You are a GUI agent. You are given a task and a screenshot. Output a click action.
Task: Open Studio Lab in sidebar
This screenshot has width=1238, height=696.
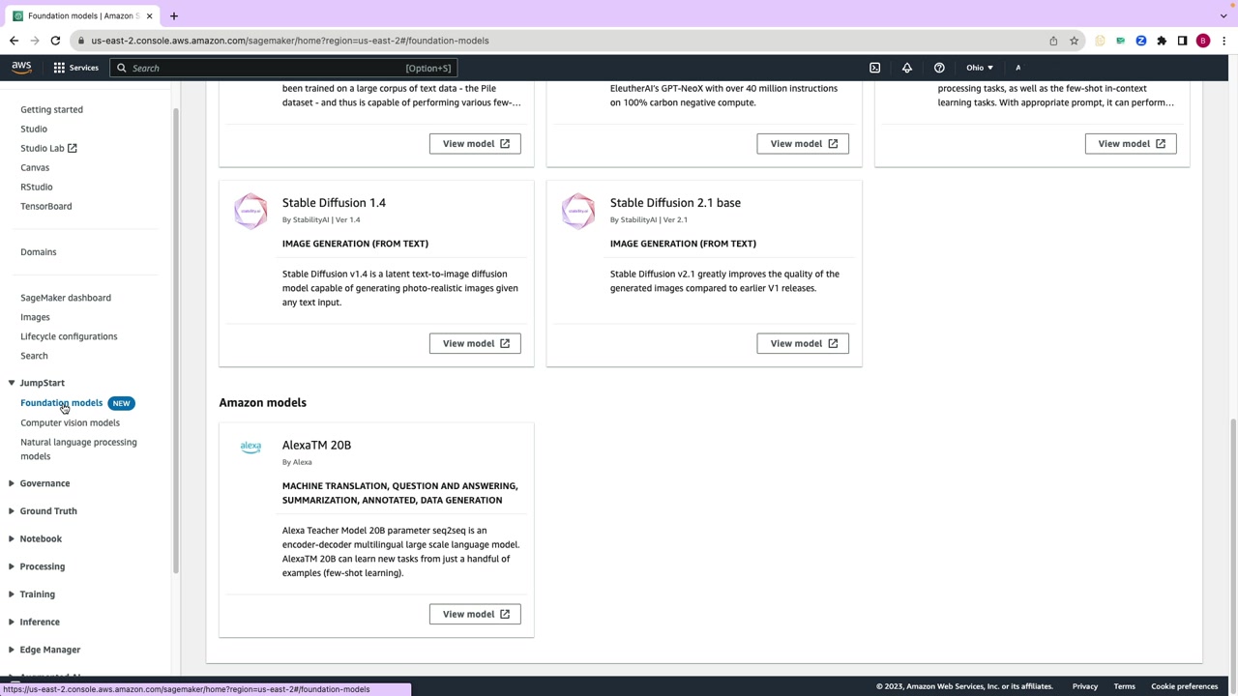48,148
